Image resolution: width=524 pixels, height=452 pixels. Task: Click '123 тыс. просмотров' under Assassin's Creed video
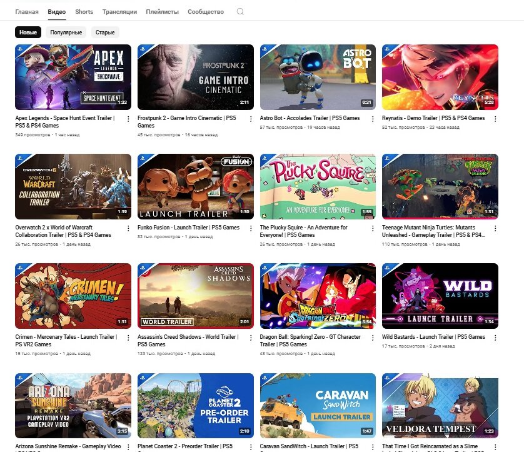click(x=160, y=353)
